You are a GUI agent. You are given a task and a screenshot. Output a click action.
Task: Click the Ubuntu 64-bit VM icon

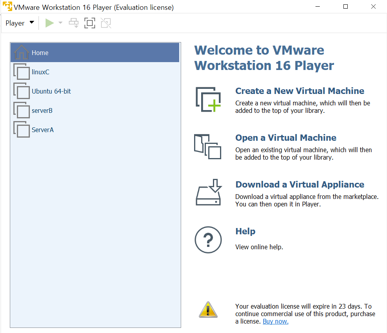[22, 91]
